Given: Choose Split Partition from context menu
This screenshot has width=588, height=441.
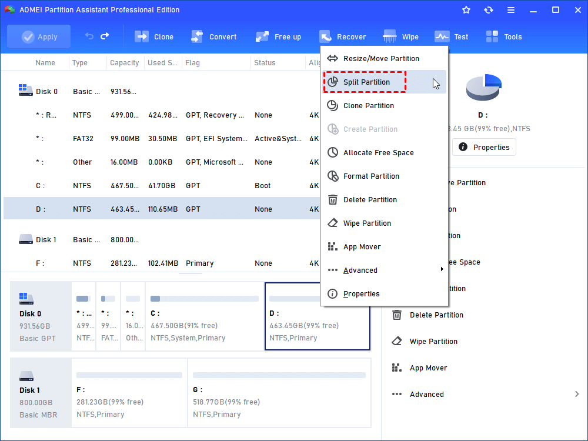Looking at the screenshot, I should point(384,82).
